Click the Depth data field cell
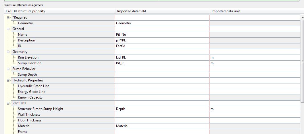This screenshot has width=304, height=134. (x=162, y=109)
